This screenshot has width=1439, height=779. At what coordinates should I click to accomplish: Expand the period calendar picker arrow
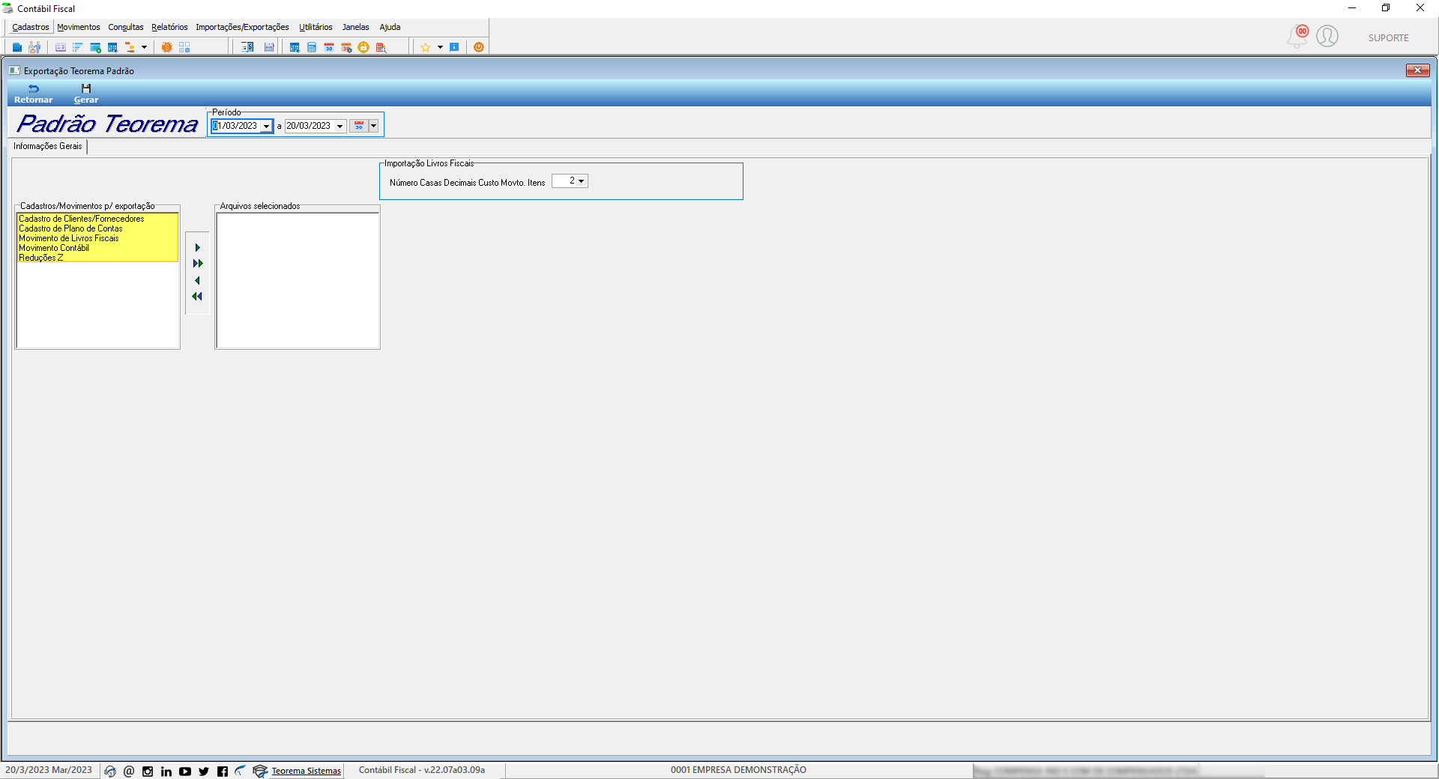coord(373,126)
